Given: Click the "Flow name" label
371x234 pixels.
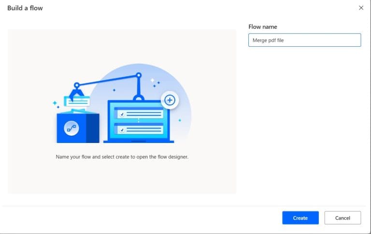Looking at the screenshot, I should pyautogui.click(x=263, y=27).
